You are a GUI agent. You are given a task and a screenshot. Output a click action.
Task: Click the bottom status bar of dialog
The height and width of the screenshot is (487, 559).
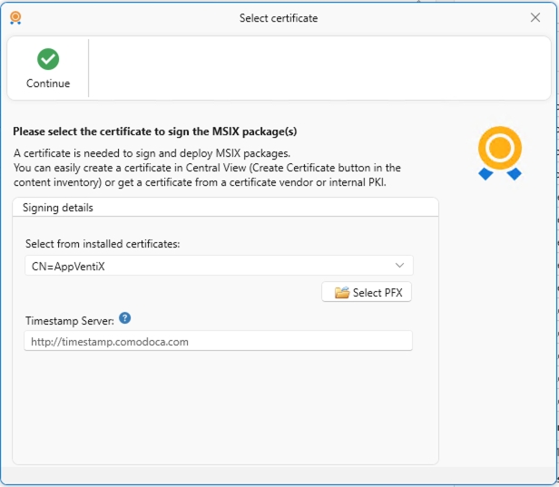(279, 476)
